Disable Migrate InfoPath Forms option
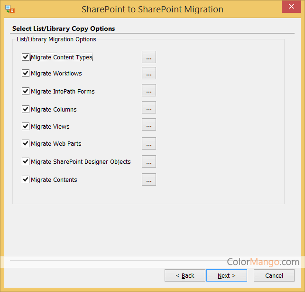Screen dimensions: 305x292 (x=26, y=91)
